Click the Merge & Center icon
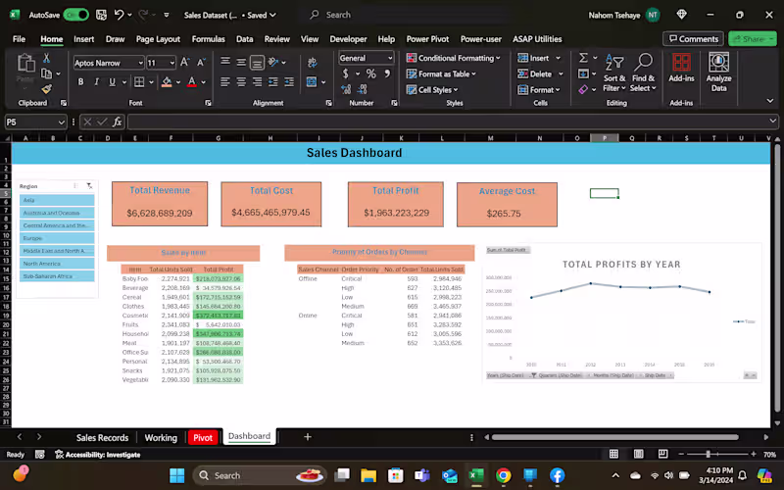This screenshot has width=784, height=490. (312, 82)
